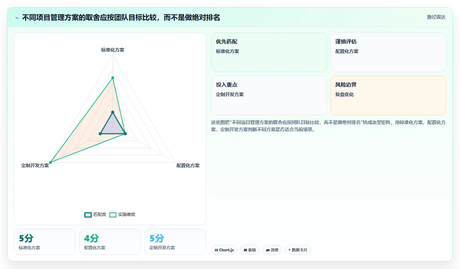The height and width of the screenshot is (269, 460).
Task: Select the 谨慎评估 card
Action: (388, 52)
